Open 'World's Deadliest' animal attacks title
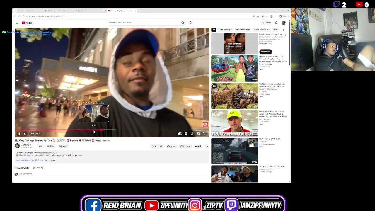 (272, 86)
